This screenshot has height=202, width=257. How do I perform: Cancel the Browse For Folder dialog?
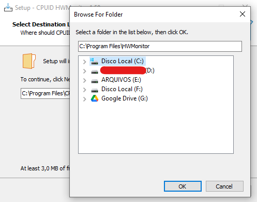coord(224,186)
